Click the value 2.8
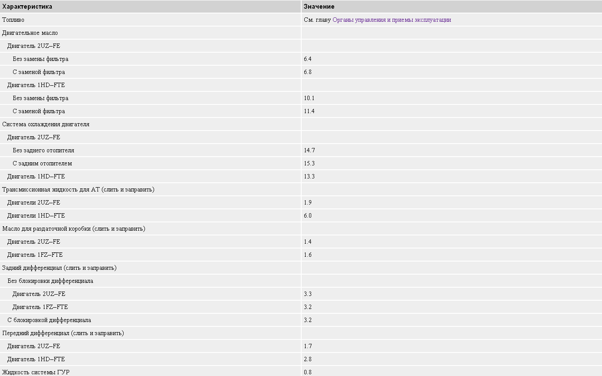This screenshot has width=602, height=376. (308, 359)
